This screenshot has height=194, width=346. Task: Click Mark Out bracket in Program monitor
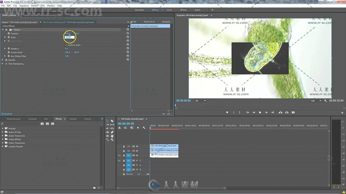[239, 112]
